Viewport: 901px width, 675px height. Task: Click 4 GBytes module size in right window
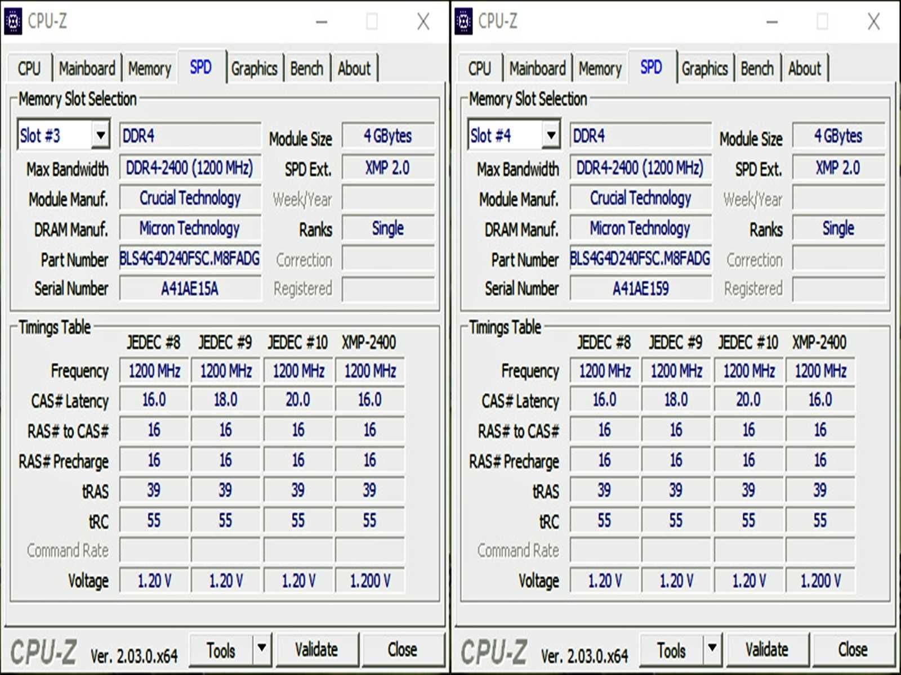[838, 136]
